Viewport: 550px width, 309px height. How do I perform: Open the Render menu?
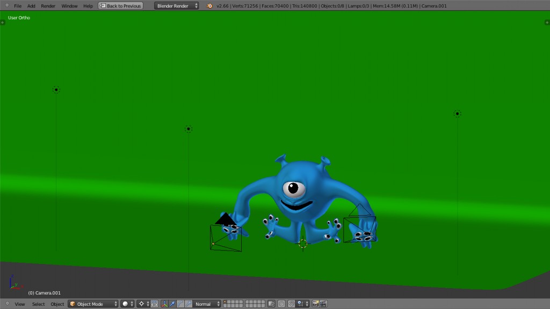(x=48, y=6)
